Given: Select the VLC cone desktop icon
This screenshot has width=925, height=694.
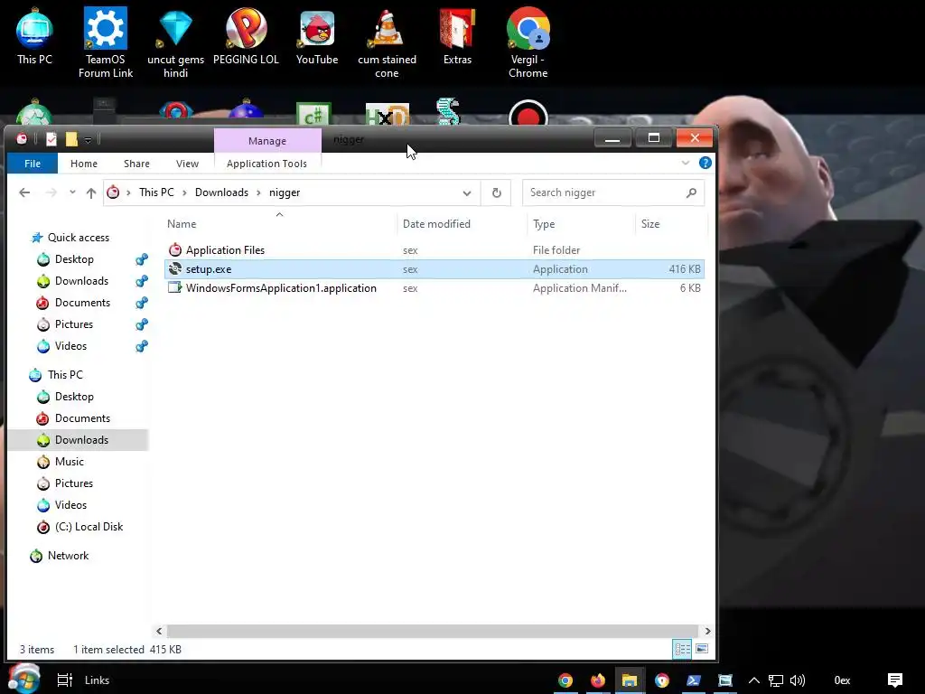Looking at the screenshot, I should pyautogui.click(x=387, y=42).
